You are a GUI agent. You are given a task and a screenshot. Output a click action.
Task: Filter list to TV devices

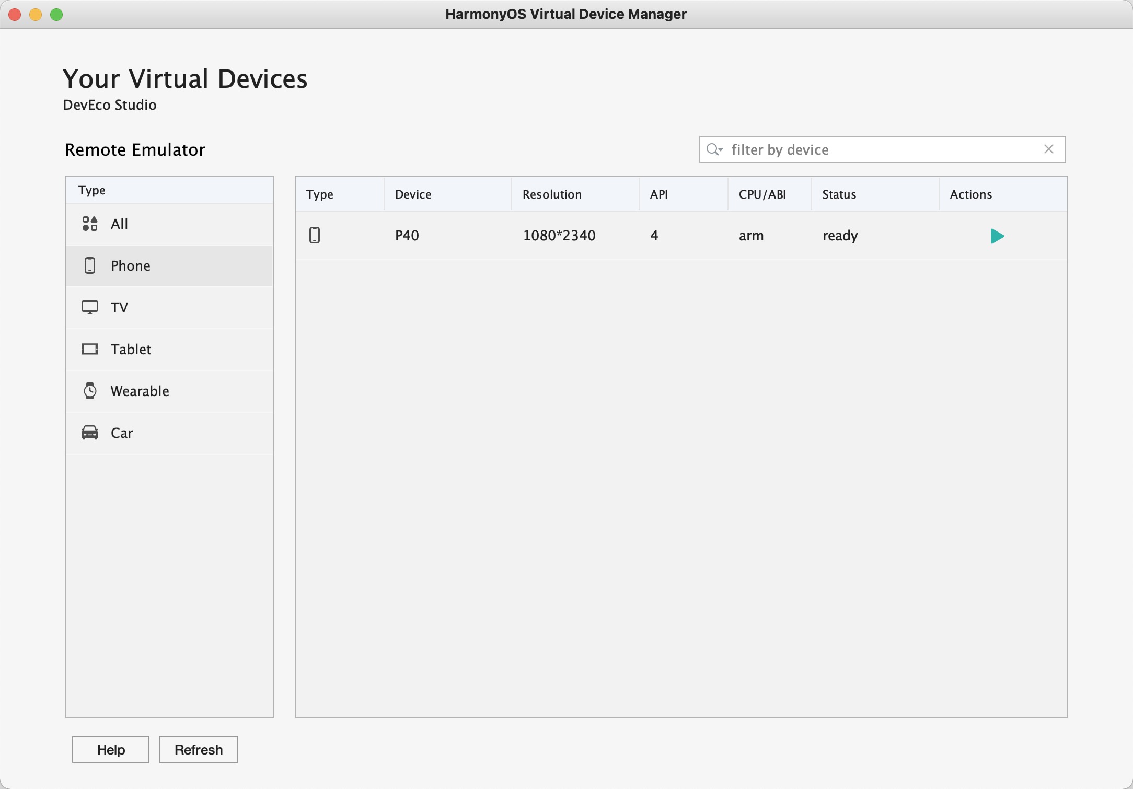coord(169,308)
